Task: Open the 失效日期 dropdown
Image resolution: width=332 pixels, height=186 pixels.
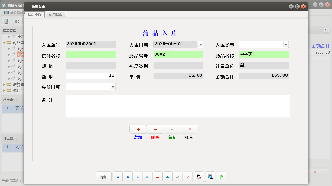Action: [x=113, y=86]
